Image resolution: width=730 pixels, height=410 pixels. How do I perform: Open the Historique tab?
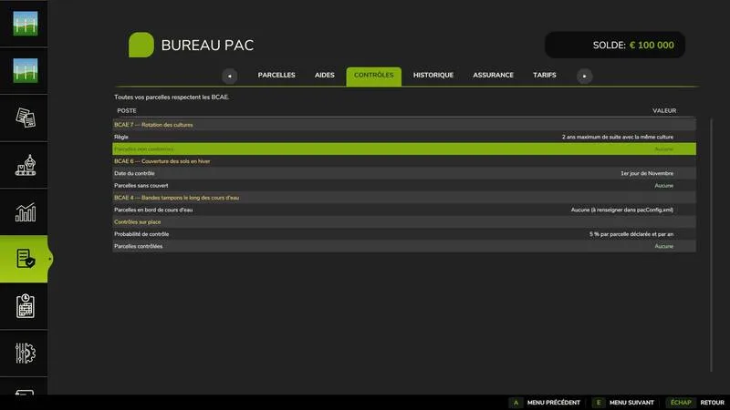433,75
